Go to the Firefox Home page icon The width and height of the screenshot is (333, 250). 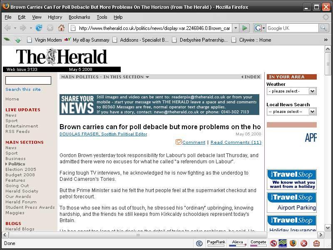click(61, 28)
